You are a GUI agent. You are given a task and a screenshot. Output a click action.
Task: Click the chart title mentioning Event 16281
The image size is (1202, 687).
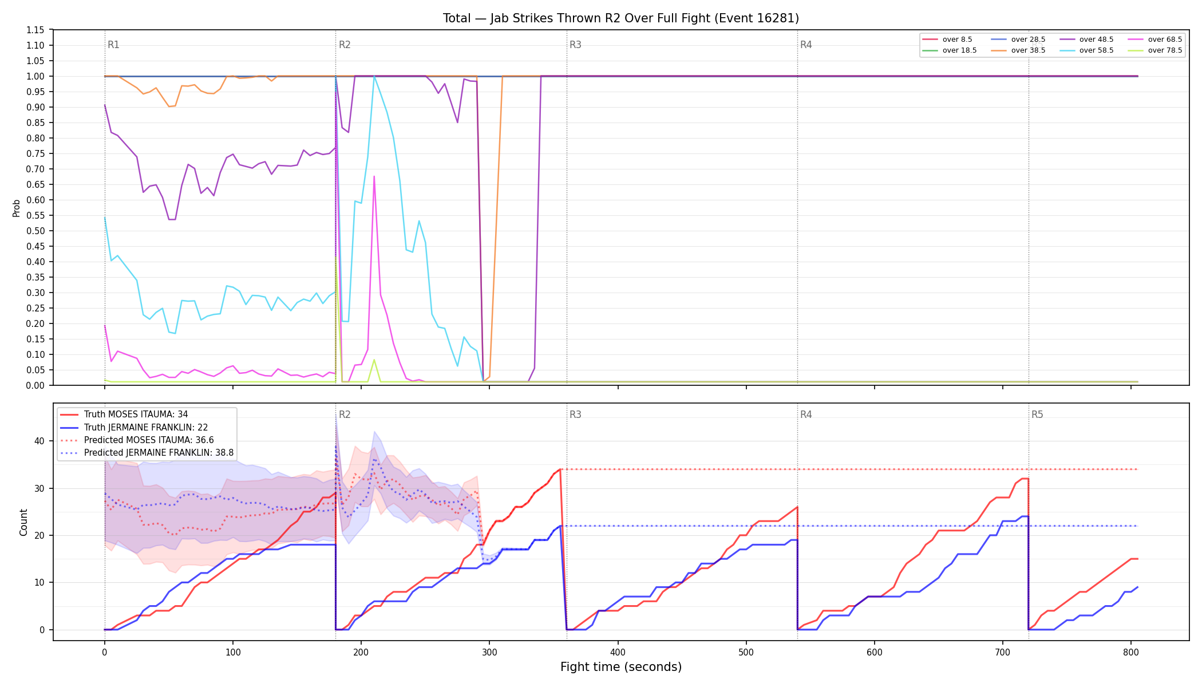coord(621,18)
